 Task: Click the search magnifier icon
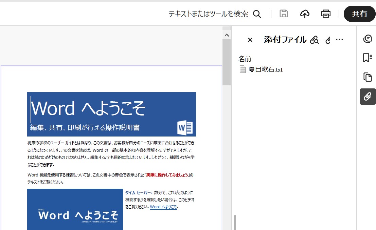click(257, 14)
